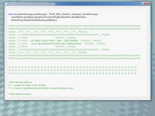Click the '2-D TIME EVOLUTION - DISC - ISENTROPIC' heading

[x=54, y=41]
